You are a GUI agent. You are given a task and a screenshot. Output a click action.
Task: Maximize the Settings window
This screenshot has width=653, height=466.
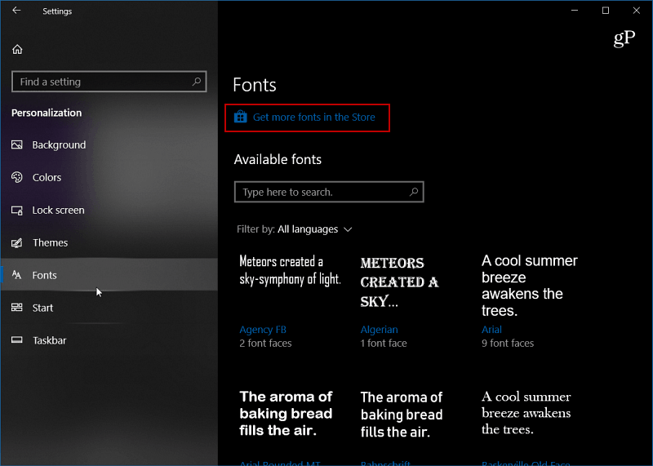pos(606,11)
